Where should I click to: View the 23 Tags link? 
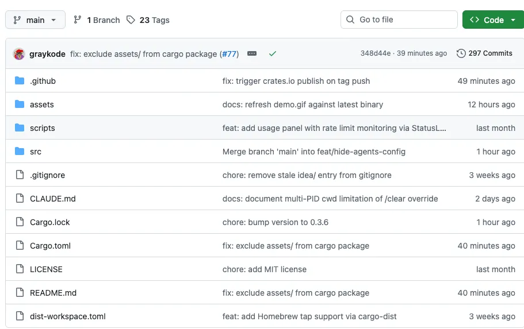pyautogui.click(x=148, y=20)
